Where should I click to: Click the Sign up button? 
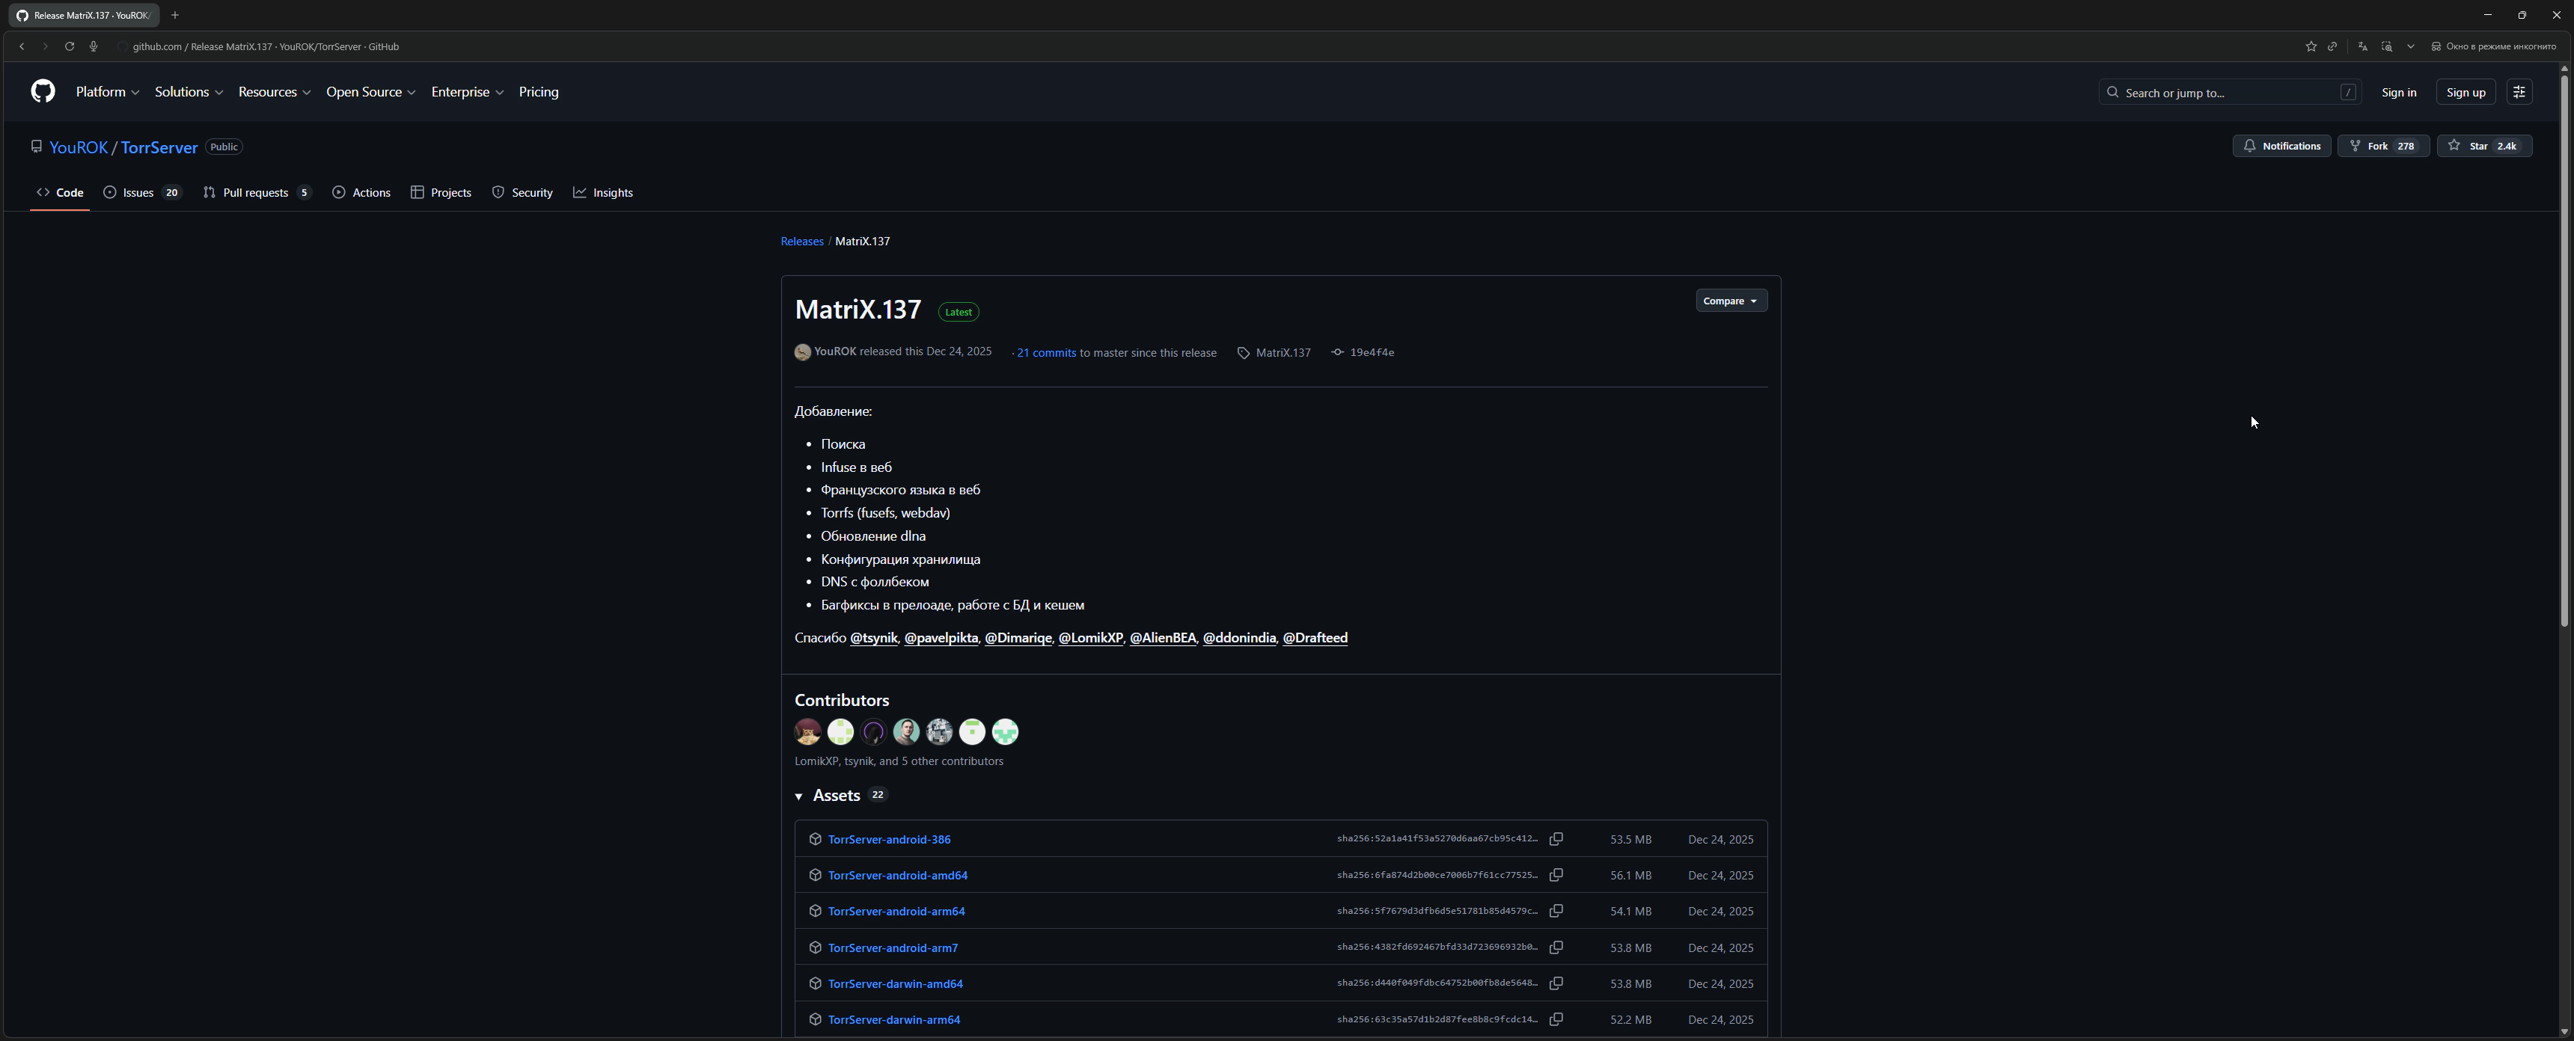point(2465,91)
